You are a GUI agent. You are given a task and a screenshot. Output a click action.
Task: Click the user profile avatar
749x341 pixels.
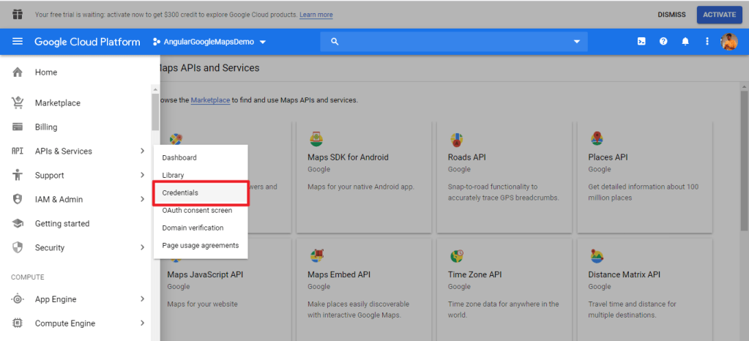[729, 42]
